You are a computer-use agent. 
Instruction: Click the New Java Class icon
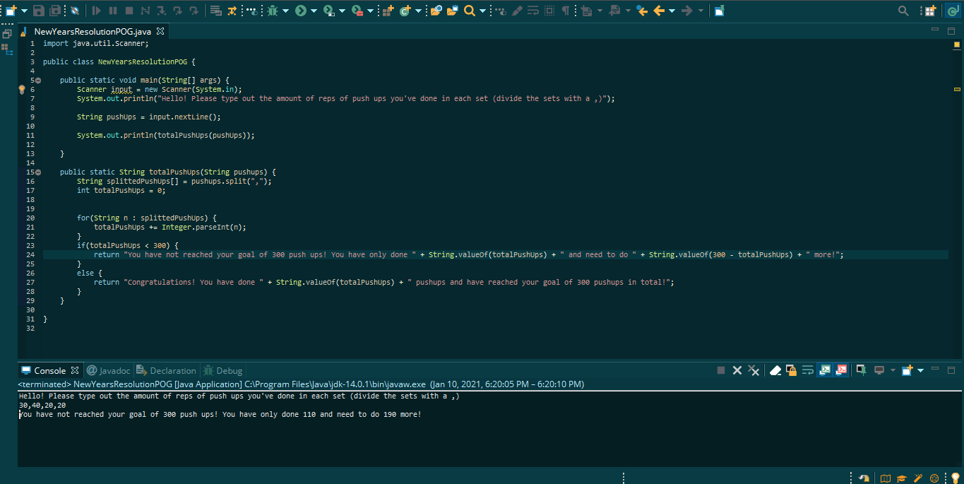coord(405,11)
